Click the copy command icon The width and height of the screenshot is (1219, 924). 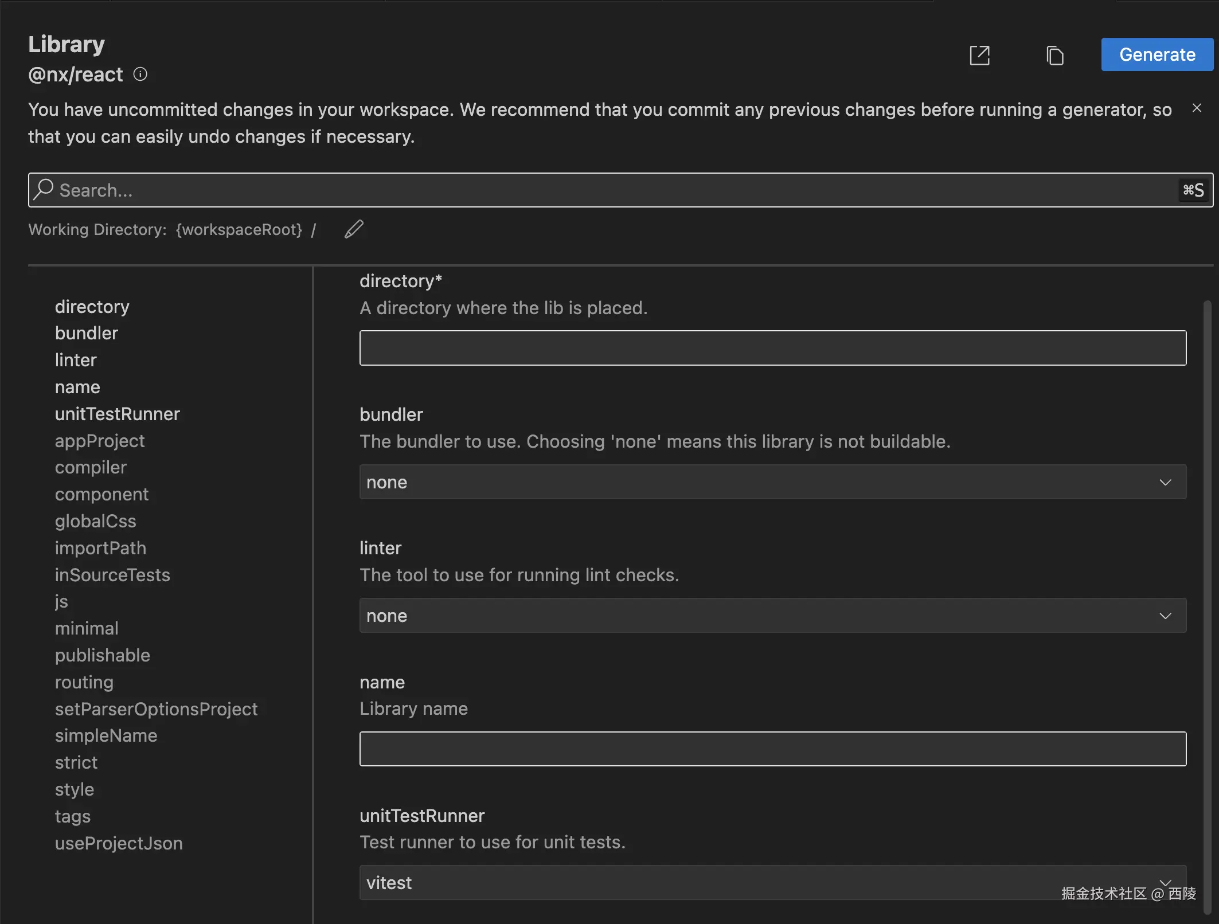(x=1054, y=56)
